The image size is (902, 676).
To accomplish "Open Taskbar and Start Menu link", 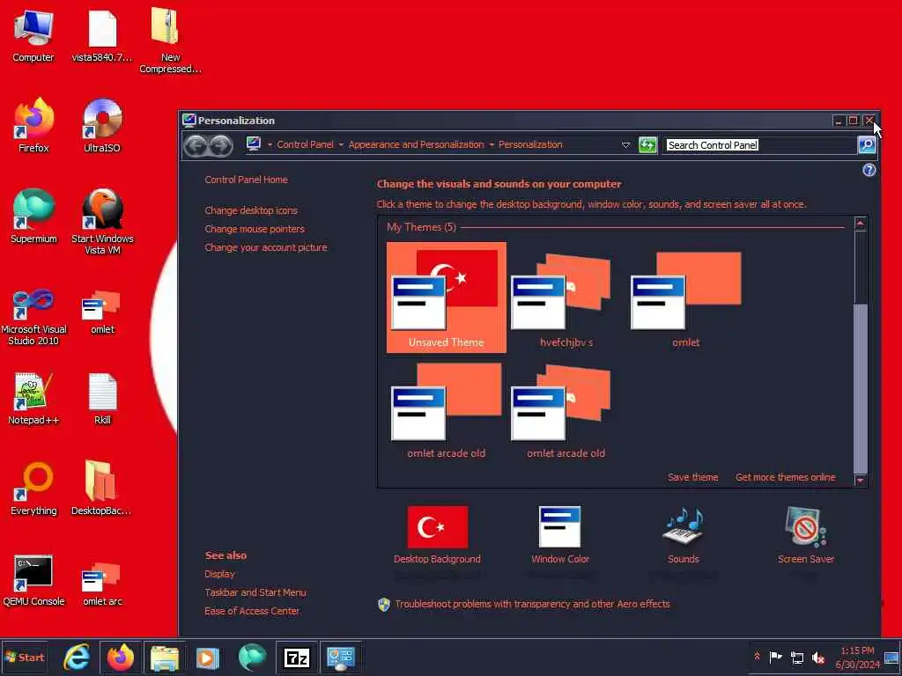I will (255, 592).
